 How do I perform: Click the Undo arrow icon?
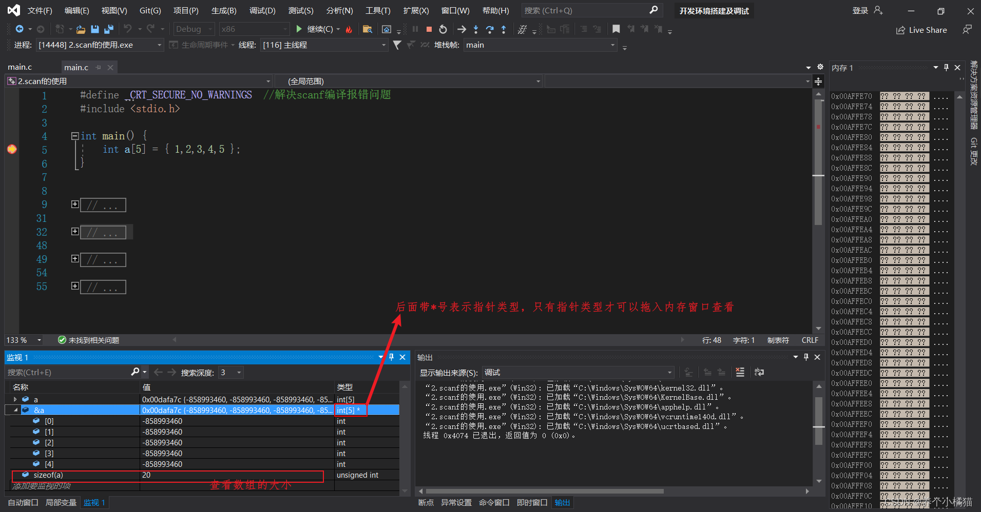coord(128,29)
